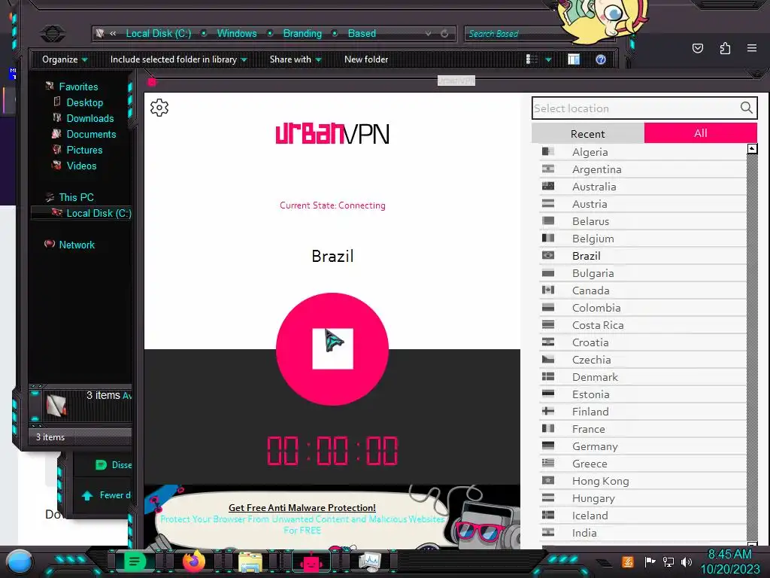The width and height of the screenshot is (770, 578).
Task: Select Network in Explorer sidebar
Action: (x=77, y=245)
